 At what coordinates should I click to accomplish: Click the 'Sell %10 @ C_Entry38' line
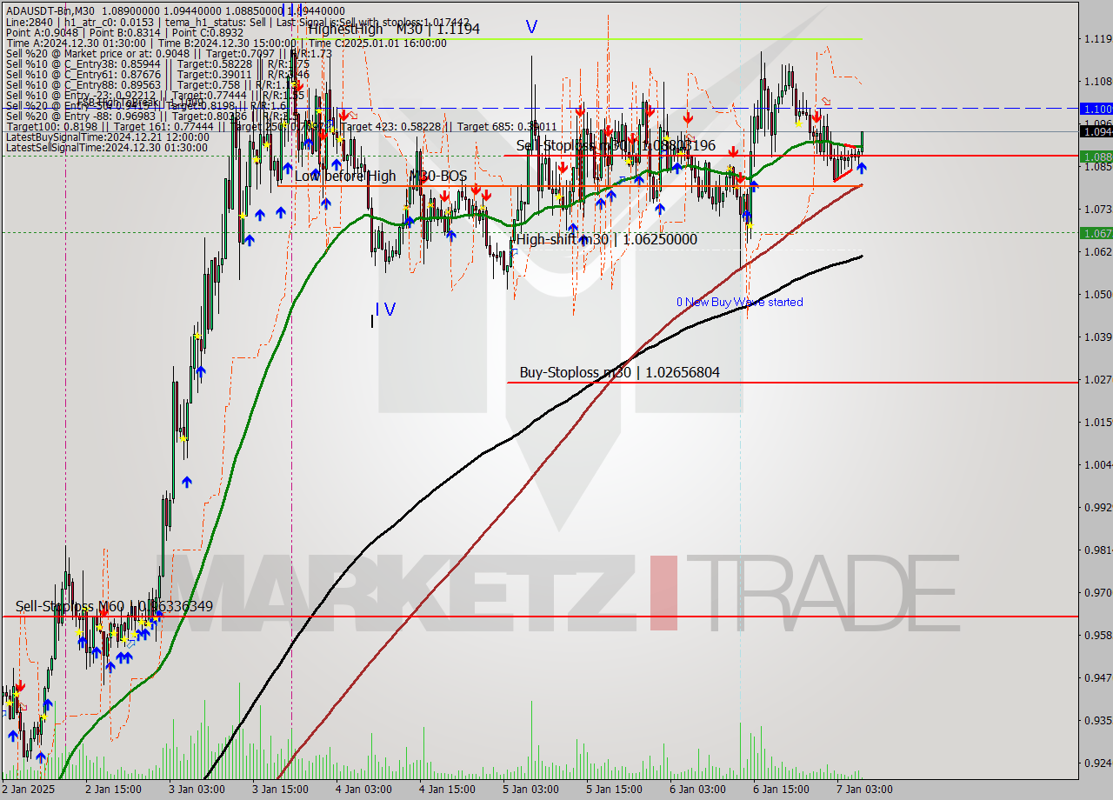click(x=157, y=63)
